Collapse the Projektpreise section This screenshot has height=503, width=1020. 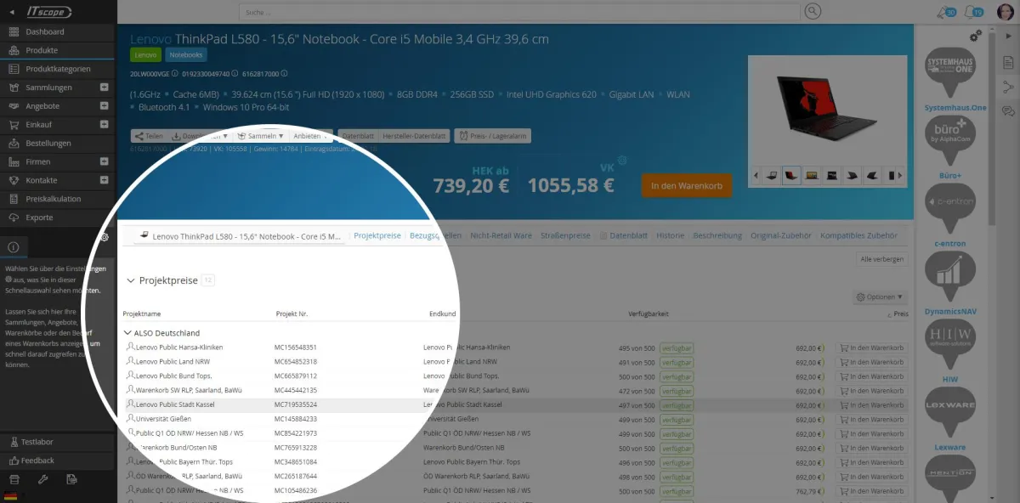coord(132,280)
